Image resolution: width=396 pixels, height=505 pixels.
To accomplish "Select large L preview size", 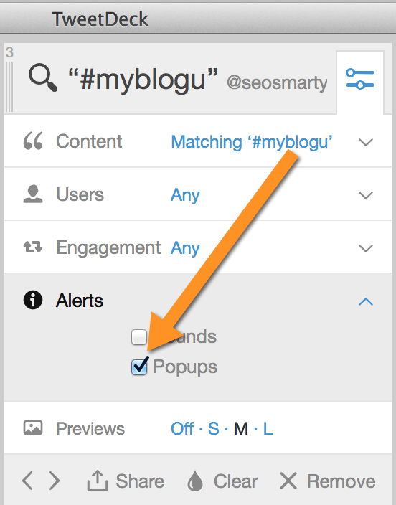I will [268, 429].
